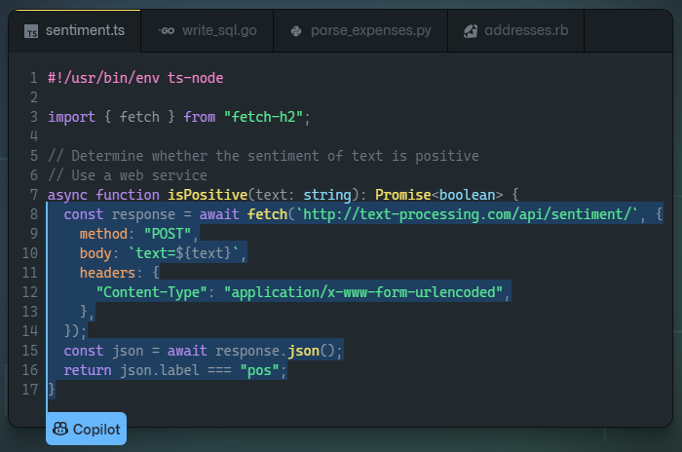The image size is (682, 452).
Task: Click the "fetch-h2" import string
Action: tap(265, 117)
